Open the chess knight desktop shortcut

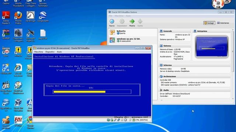(31, 17)
